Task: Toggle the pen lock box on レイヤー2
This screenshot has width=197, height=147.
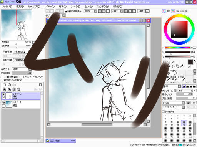Action: click(x=4, y=98)
